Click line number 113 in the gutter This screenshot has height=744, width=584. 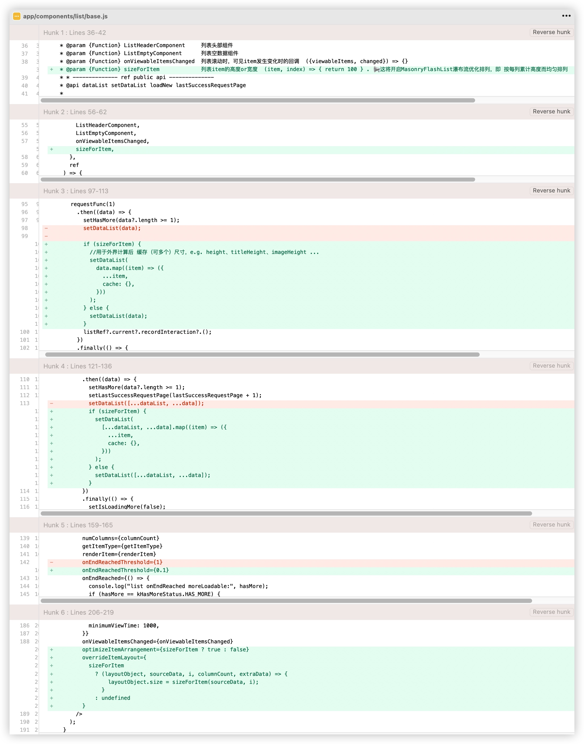[24, 403]
